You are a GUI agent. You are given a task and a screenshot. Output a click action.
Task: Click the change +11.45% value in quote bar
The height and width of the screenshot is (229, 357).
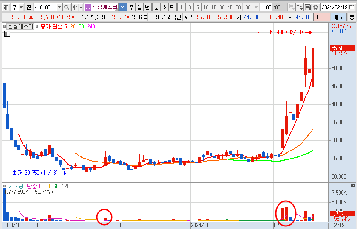tap(65, 17)
